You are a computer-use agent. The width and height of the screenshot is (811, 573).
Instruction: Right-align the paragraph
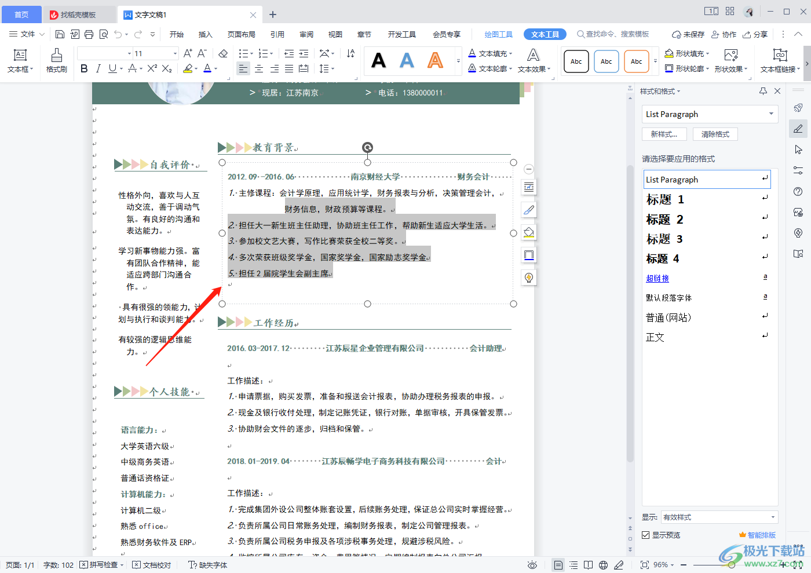[274, 68]
